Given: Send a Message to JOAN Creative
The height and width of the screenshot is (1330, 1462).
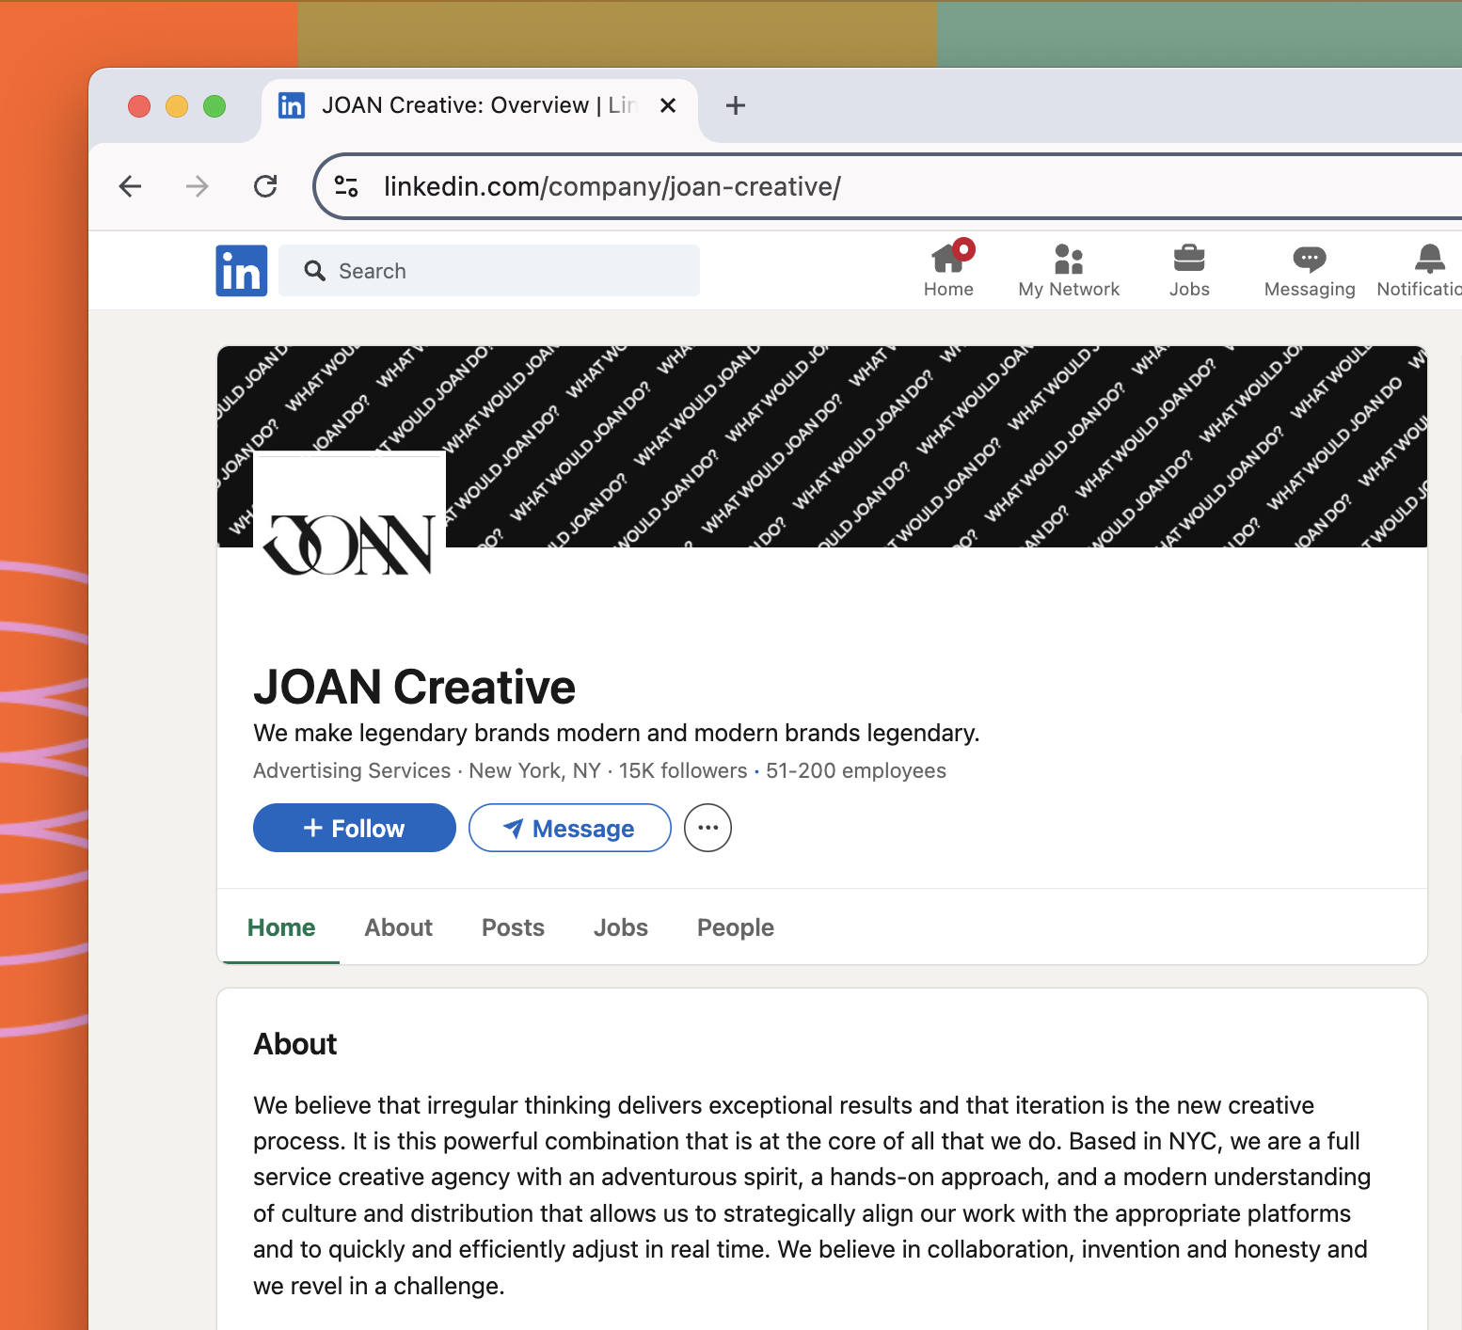Looking at the screenshot, I should coord(570,828).
